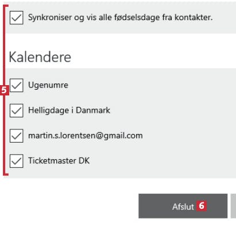Click the checkmark glyph inside the Ticketmaster DK box

pyautogui.click(x=17, y=161)
